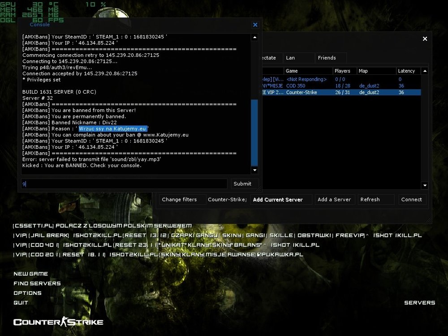
Task: Switch to the Friends tab
Action: (331, 58)
